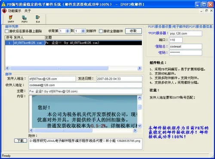This screenshot has width=215, height=159.
Task: Click the 收取 button
Action: [133, 31]
